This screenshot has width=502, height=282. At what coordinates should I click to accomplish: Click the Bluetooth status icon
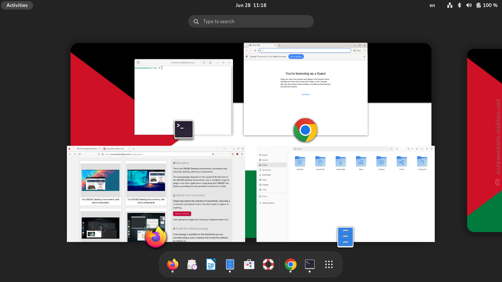click(x=459, y=5)
